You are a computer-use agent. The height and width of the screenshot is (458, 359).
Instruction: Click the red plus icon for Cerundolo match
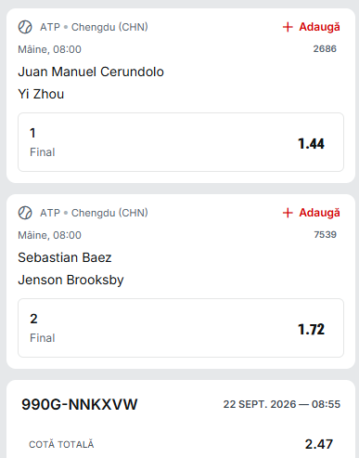click(x=288, y=27)
